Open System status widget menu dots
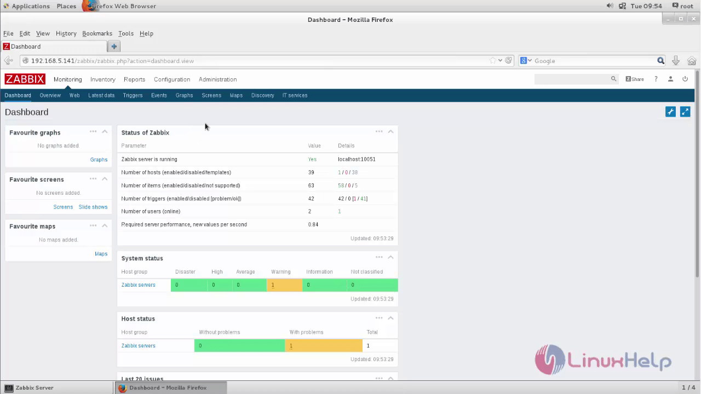 379,257
